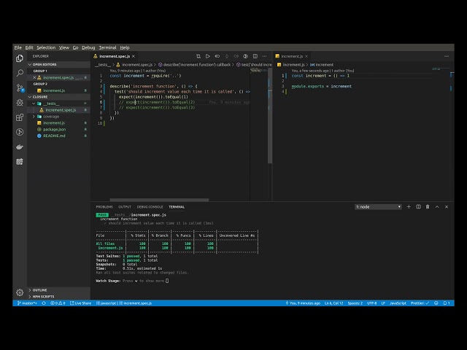467x350 pixels.
Task: Open the Search view in the activity bar
Action: [20, 73]
